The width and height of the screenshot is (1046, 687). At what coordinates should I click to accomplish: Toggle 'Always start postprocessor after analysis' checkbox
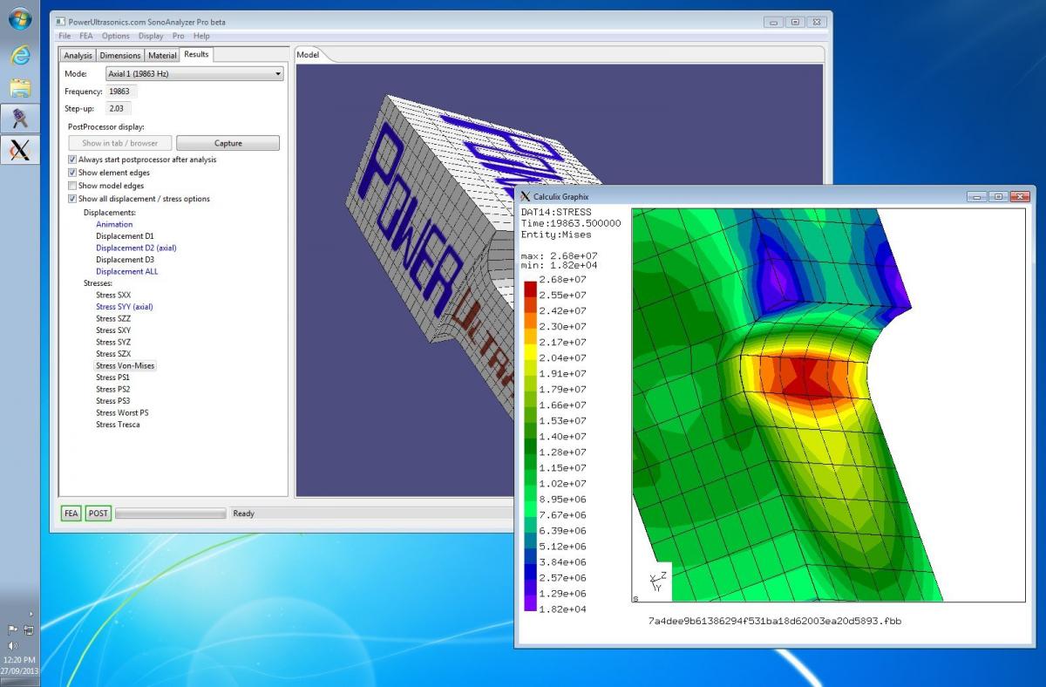click(x=71, y=160)
